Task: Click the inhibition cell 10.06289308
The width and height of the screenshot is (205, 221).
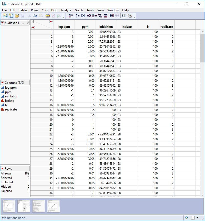Action: pos(106,32)
